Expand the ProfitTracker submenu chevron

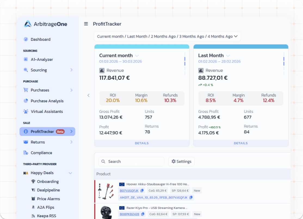[71, 131]
